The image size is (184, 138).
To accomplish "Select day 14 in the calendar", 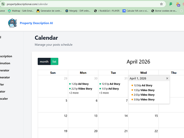I will (126, 116).
